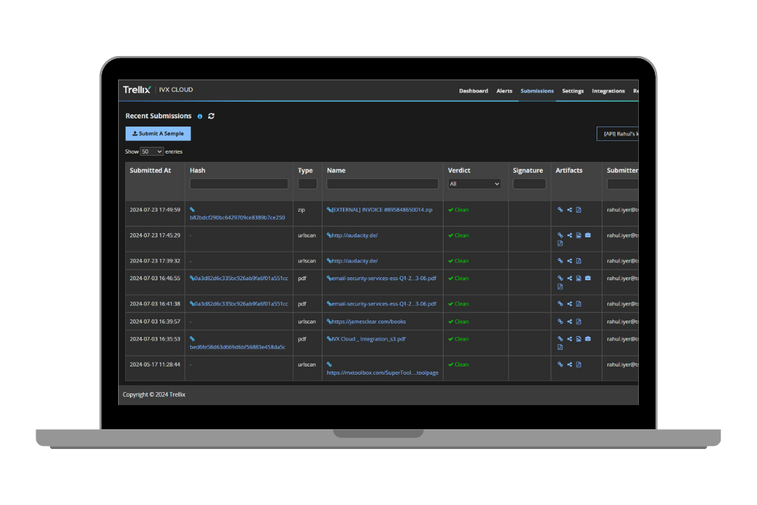Click briefcase artifact icon for 16:35:53 row
Image resolution: width=757 pixels, height=505 pixels.
pyautogui.click(x=587, y=339)
